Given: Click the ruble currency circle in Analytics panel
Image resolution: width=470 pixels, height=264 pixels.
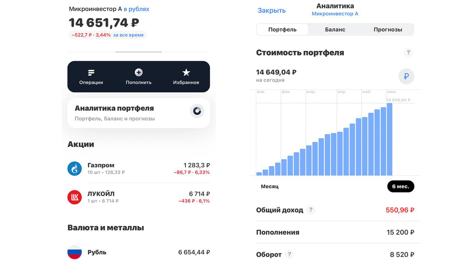Looking at the screenshot, I should [406, 77].
